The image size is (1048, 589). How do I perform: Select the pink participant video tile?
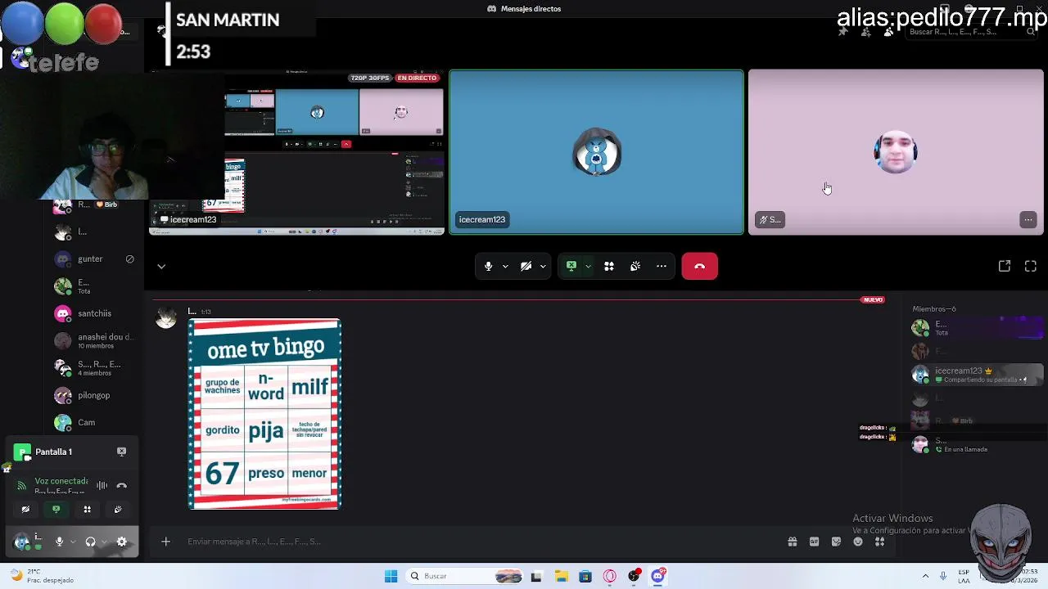pos(896,152)
